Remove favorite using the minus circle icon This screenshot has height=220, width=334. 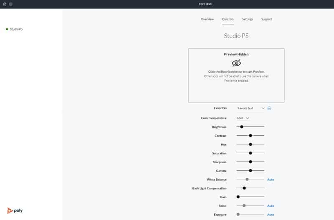[269, 108]
